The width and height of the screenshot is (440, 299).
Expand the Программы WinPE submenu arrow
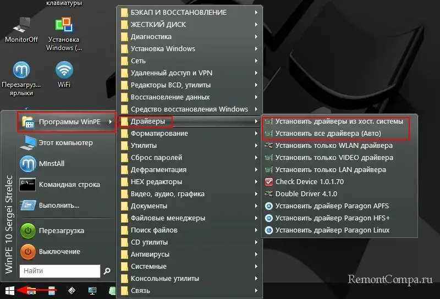tap(111, 121)
